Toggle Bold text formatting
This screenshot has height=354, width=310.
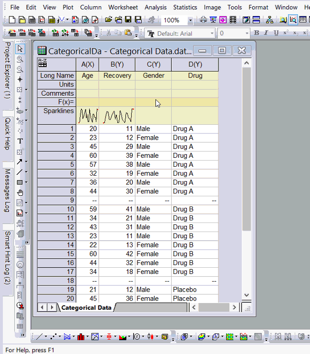coord(257,33)
